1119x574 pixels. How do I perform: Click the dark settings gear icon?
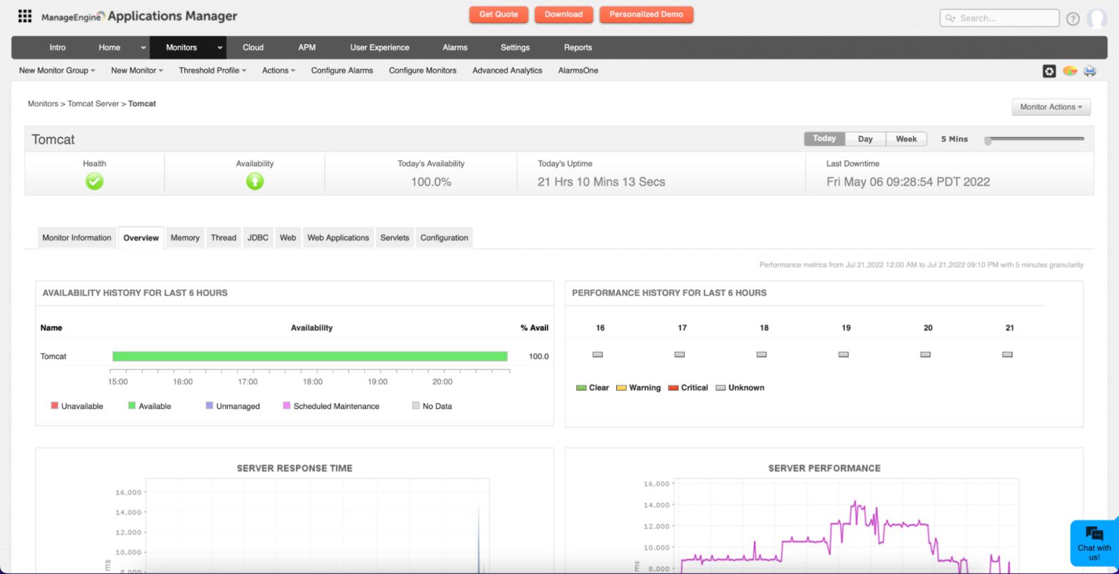click(1049, 71)
